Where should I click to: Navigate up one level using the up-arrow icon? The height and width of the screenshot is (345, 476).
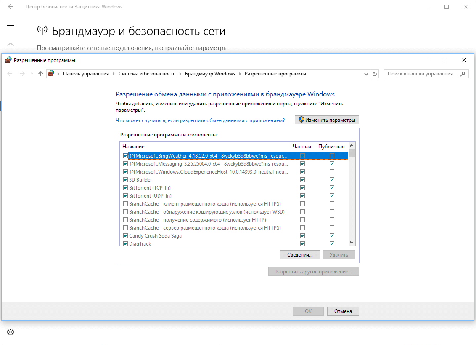[40, 73]
